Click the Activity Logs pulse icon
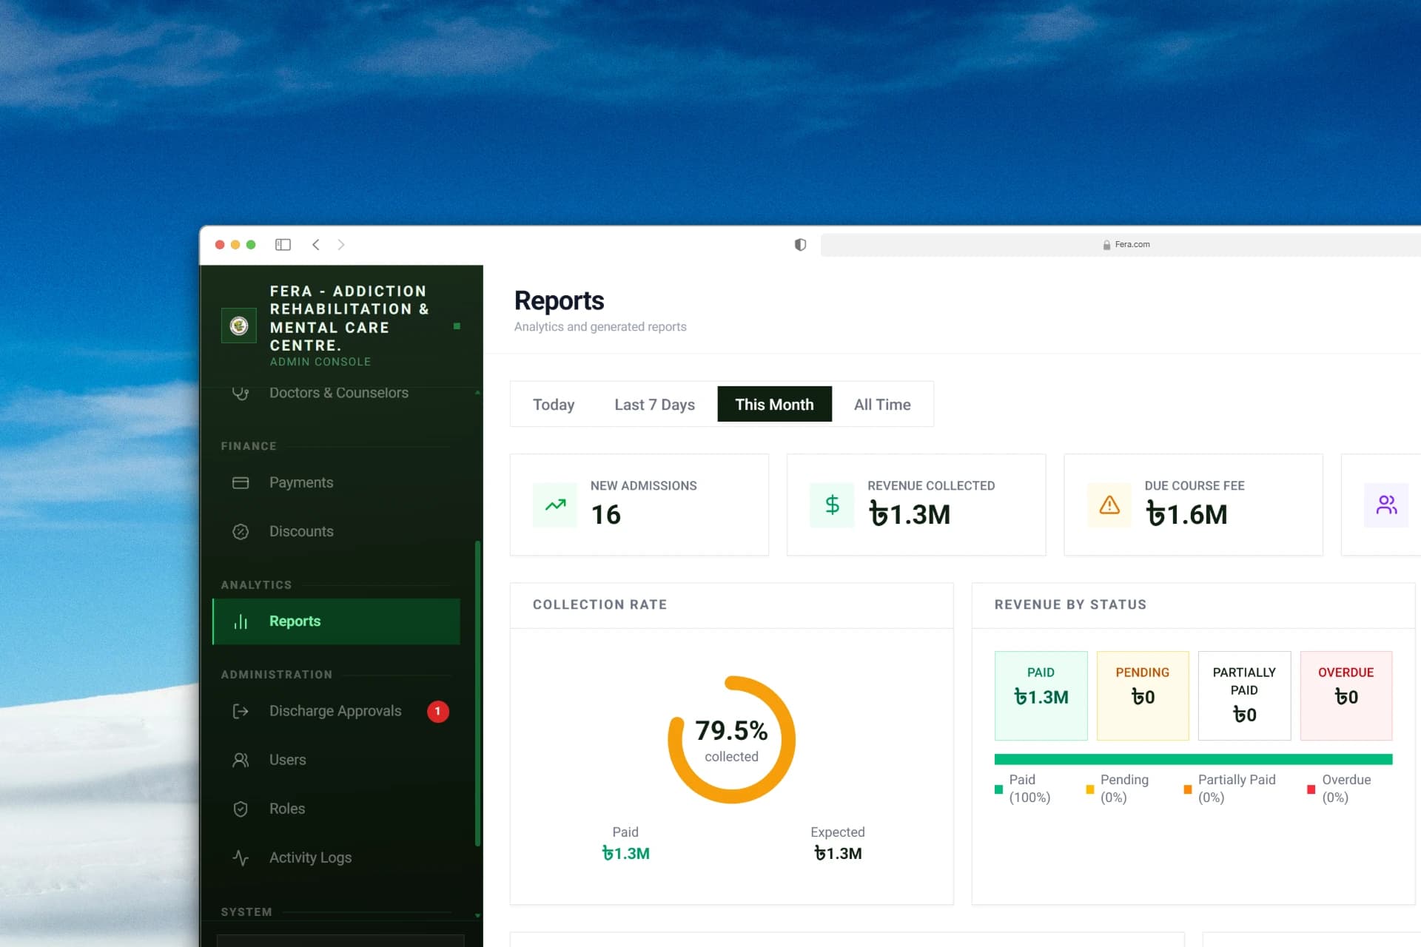 coord(241,857)
